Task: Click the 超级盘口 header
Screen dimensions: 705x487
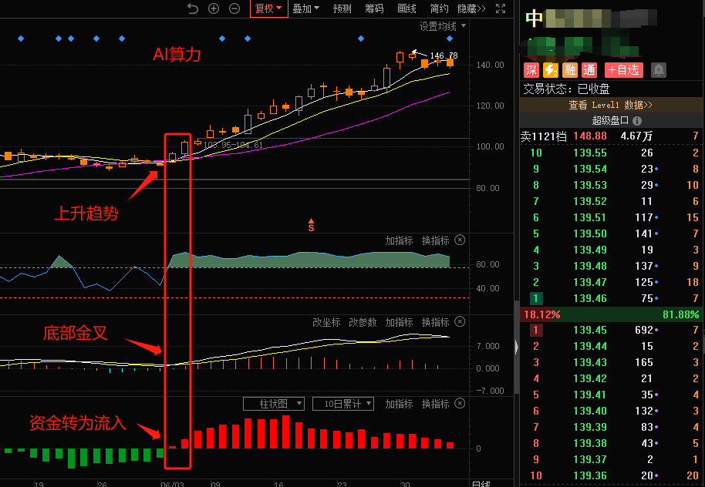Action: [x=610, y=120]
